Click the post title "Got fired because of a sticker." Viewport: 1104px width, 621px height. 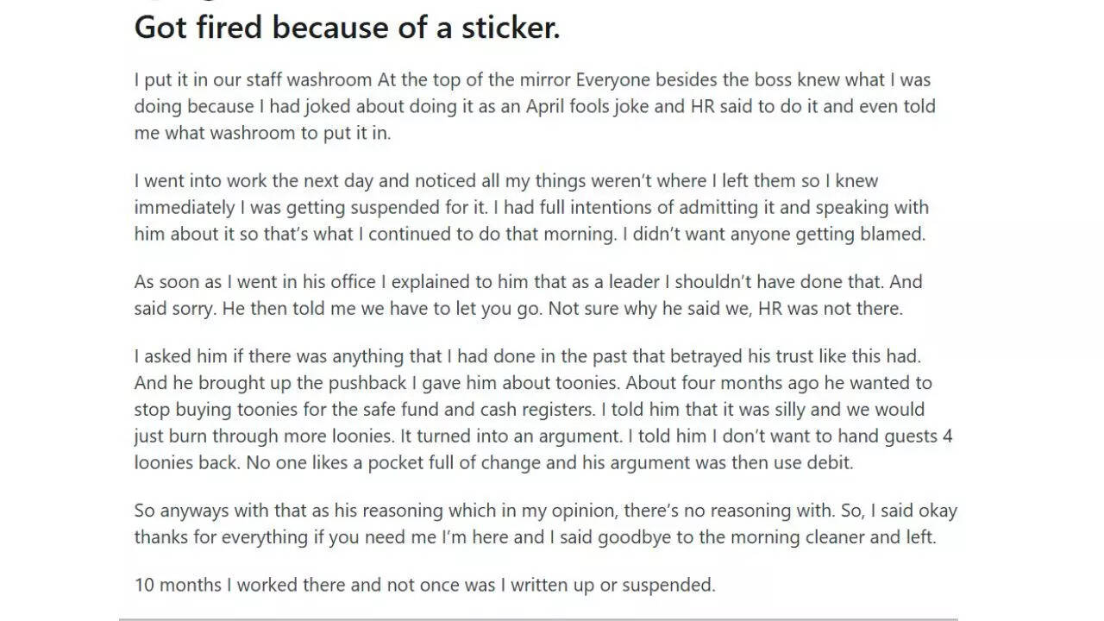[x=347, y=28]
